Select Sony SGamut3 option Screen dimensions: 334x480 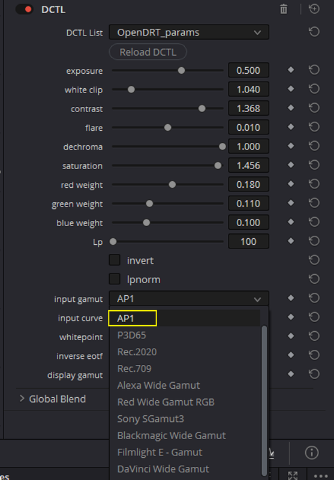pyautogui.click(x=185, y=418)
